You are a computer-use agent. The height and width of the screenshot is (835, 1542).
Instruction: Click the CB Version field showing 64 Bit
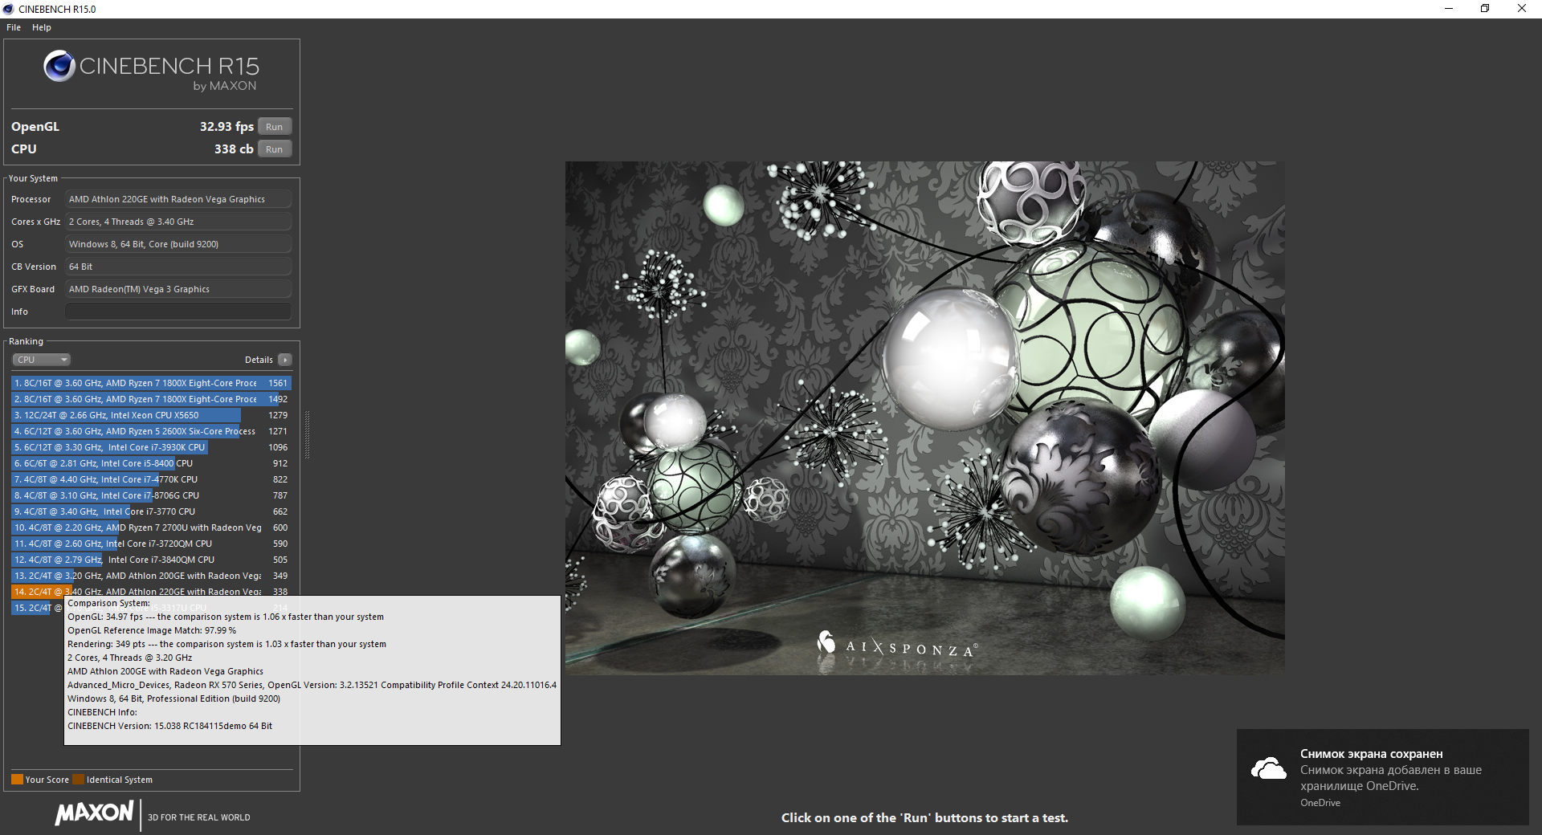[x=178, y=267]
